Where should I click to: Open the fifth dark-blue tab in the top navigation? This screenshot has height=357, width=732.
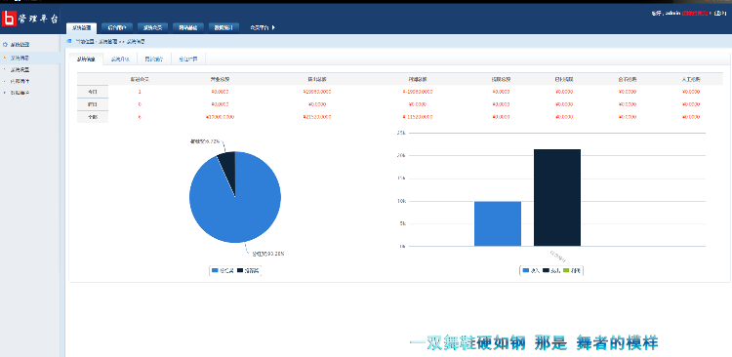(x=224, y=27)
